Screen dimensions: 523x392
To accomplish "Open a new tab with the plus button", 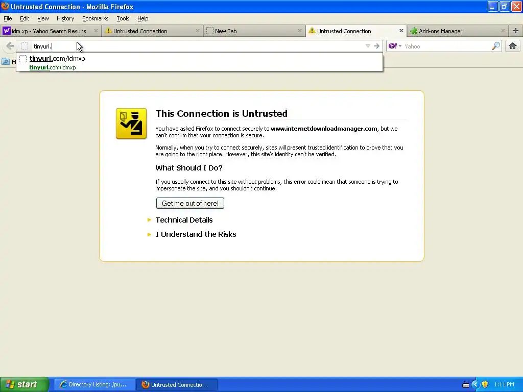I will point(515,31).
